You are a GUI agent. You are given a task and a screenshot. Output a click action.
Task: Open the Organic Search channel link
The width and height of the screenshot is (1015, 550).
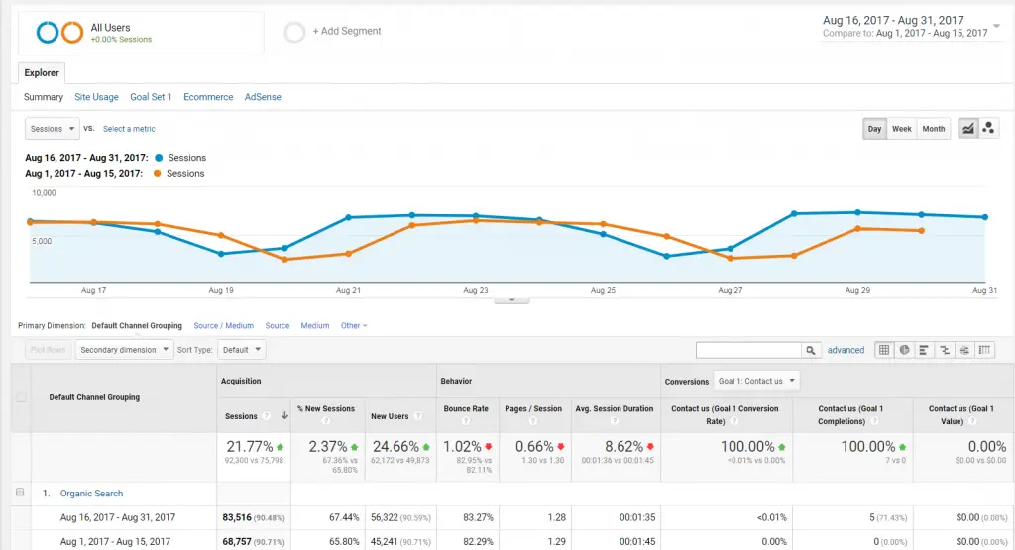tap(91, 494)
